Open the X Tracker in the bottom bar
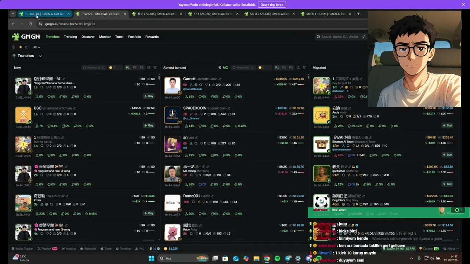 [47, 249]
